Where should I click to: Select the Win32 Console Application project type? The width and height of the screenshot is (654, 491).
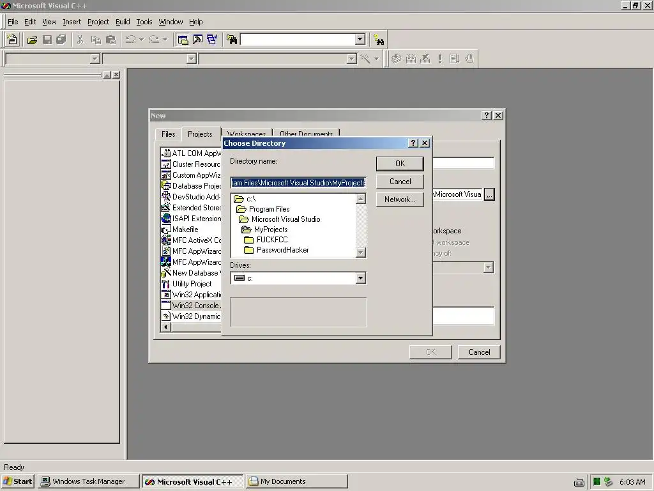(191, 306)
